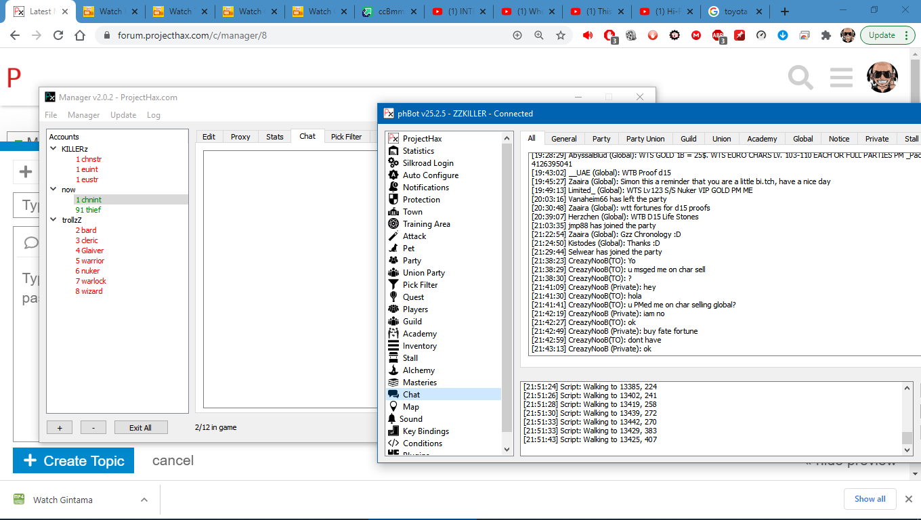This screenshot has width=921, height=520.
Task: Collapse the KILLERz account group
Action: (x=53, y=149)
